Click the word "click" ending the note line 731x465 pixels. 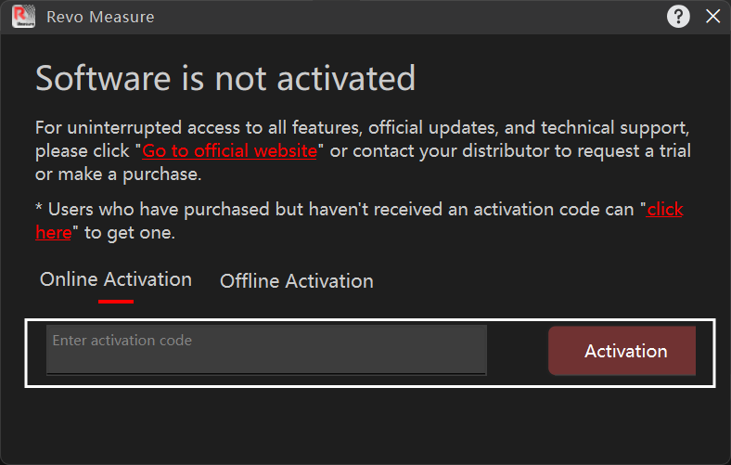tap(665, 210)
